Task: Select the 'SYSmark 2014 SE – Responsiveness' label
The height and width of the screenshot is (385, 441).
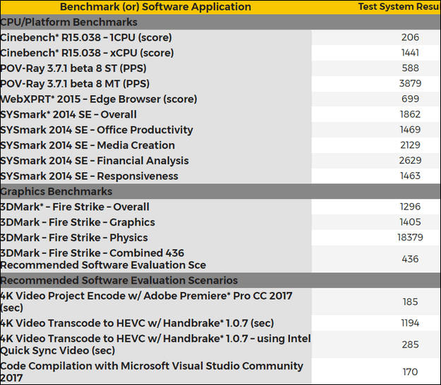Action: pos(89,176)
